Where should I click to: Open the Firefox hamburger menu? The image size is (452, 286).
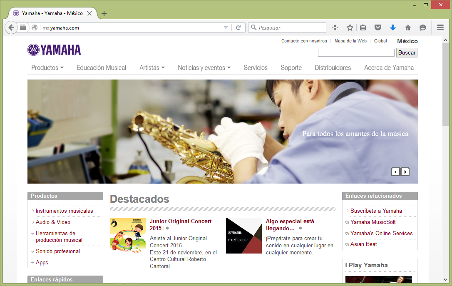click(440, 27)
